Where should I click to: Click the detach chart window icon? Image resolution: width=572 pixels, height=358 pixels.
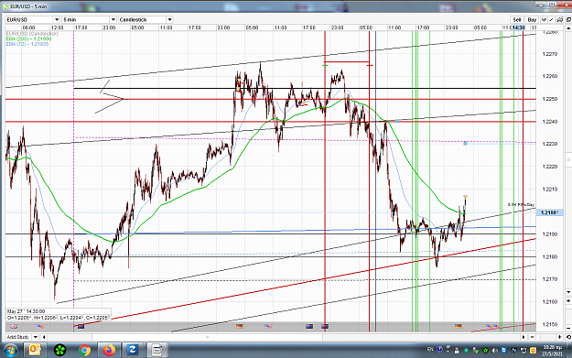click(x=568, y=20)
